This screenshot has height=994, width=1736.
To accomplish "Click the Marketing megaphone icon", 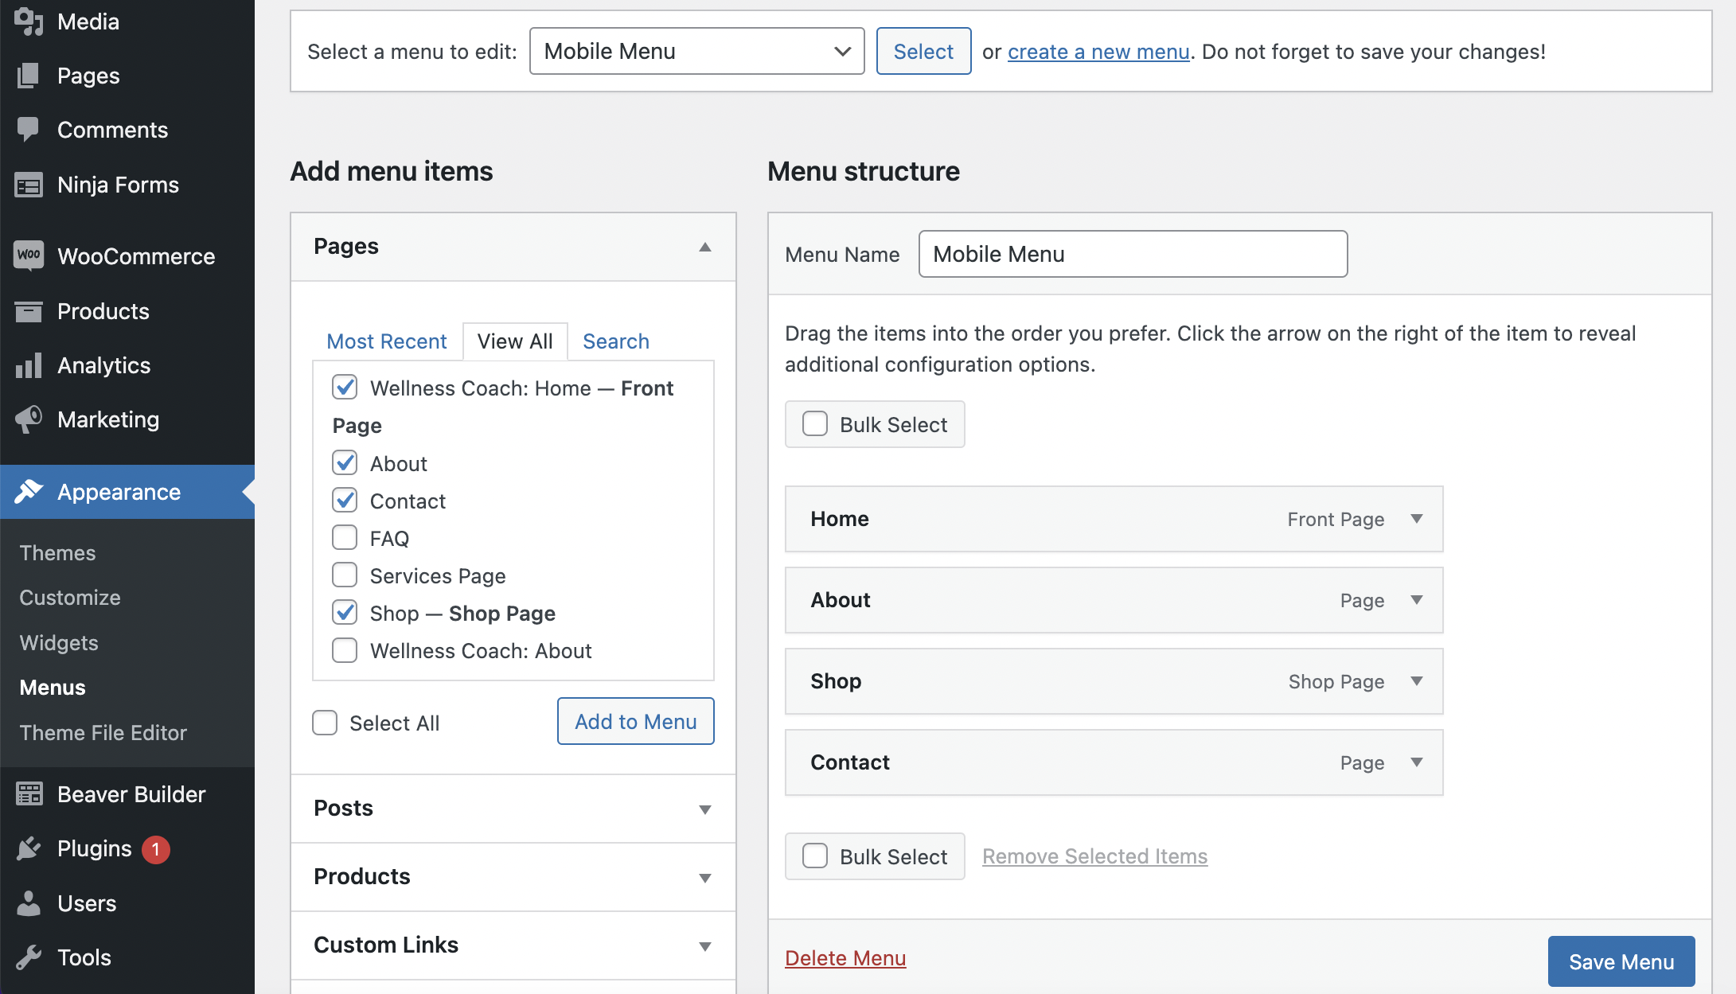I will 29,419.
